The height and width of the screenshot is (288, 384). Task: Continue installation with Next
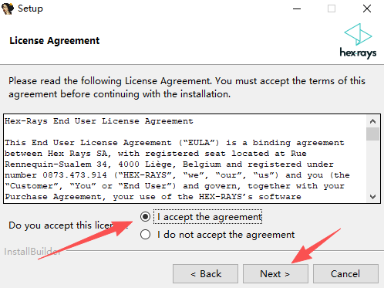(275, 274)
